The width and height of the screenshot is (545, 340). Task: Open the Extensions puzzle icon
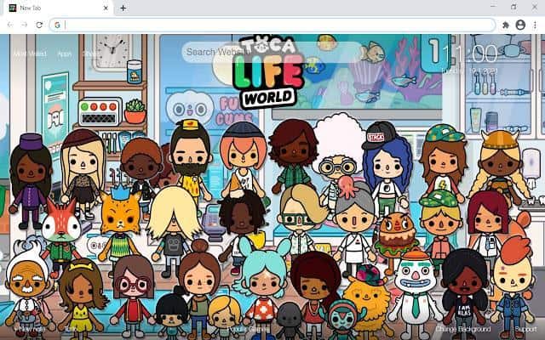coord(506,25)
